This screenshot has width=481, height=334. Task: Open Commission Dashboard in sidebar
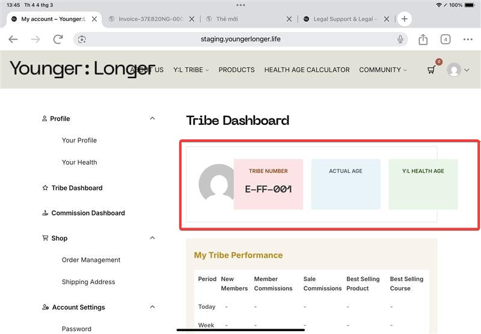click(x=88, y=213)
